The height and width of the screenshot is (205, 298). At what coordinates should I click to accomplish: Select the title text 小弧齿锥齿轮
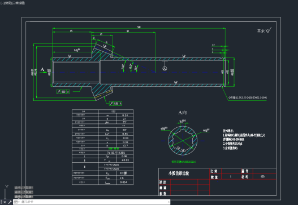179,173
